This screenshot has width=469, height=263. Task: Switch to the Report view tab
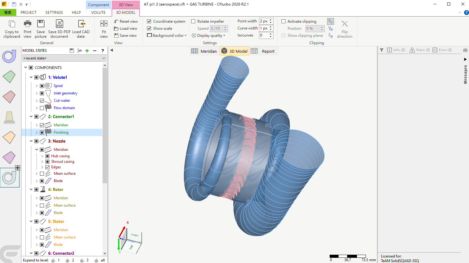tap(263, 51)
